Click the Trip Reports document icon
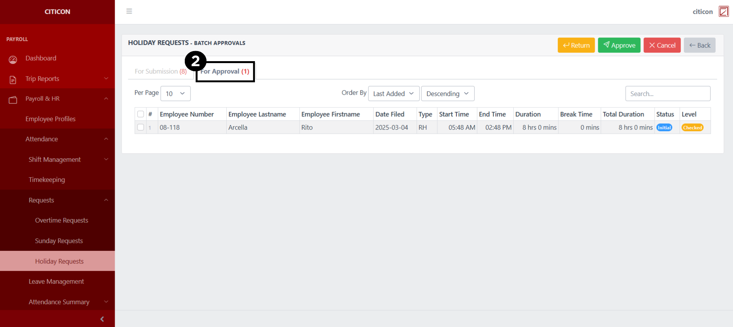This screenshot has width=733, height=327. point(13,80)
